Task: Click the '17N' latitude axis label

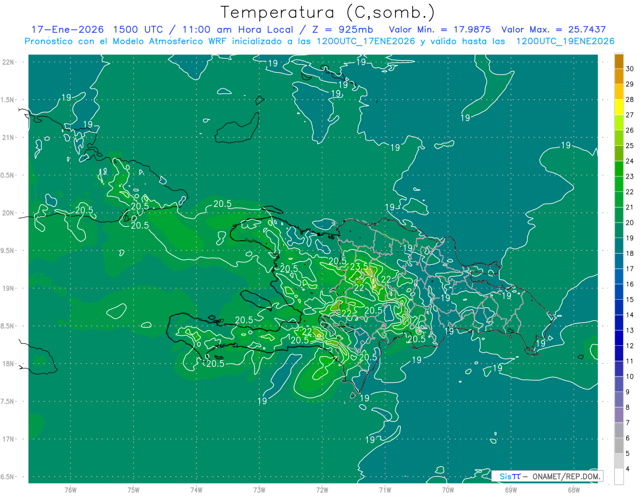Action: pos(8,439)
